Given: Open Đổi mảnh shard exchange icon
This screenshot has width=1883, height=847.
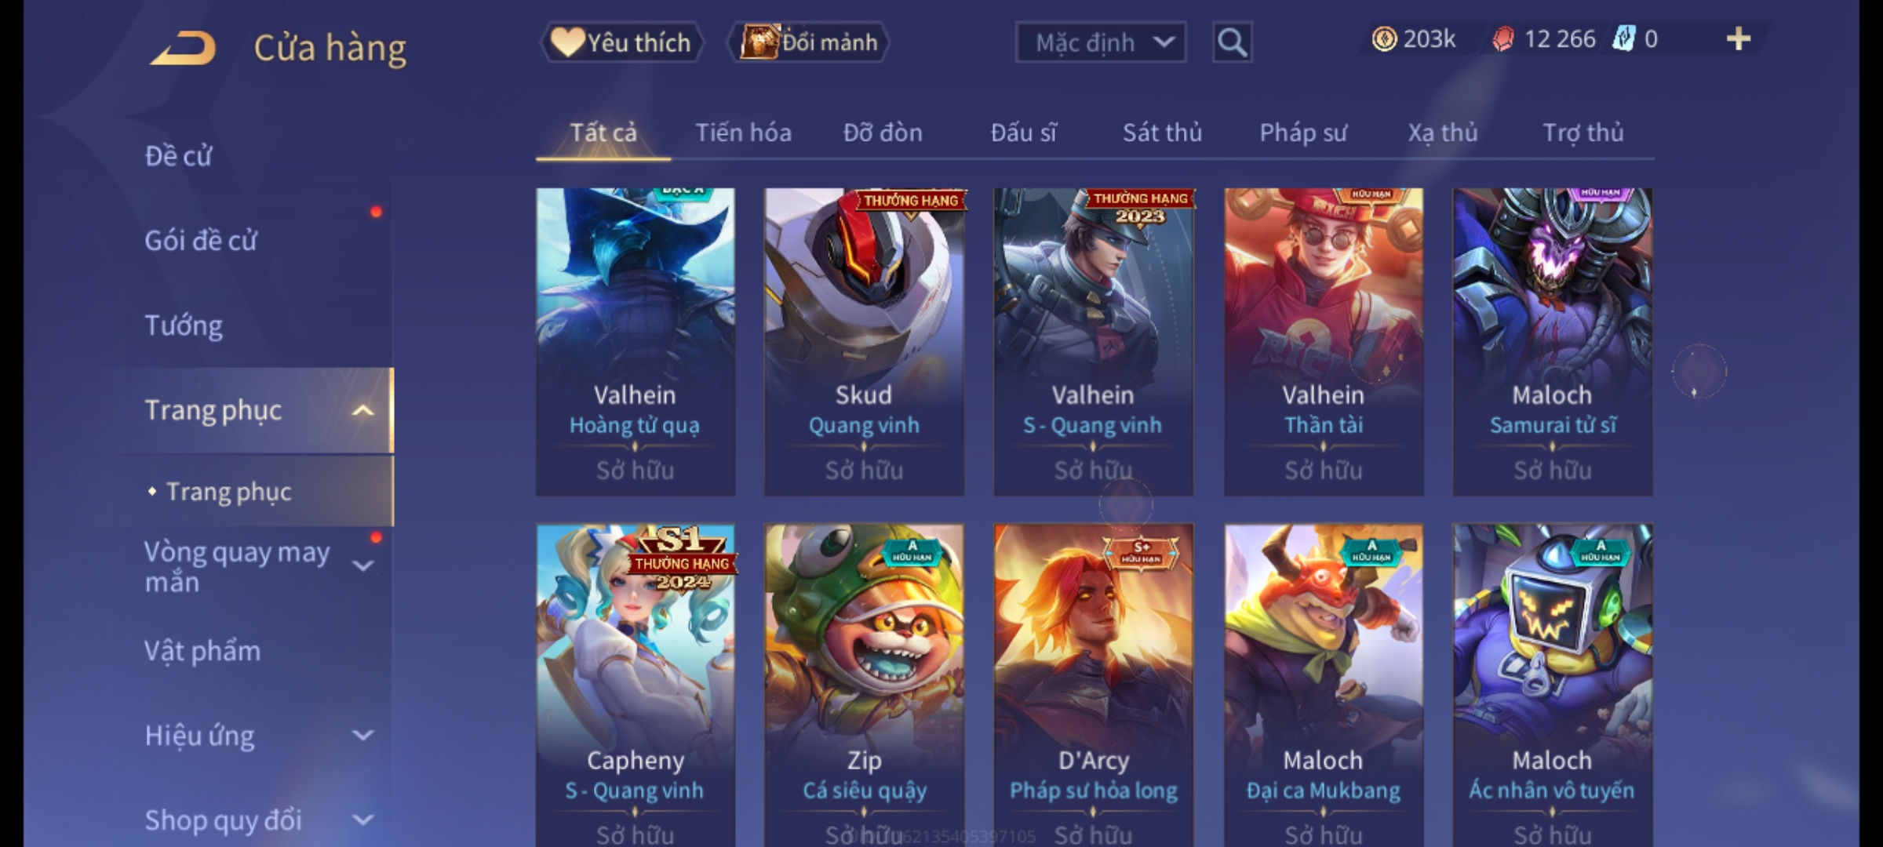Looking at the screenshot, I should (808, 42).
